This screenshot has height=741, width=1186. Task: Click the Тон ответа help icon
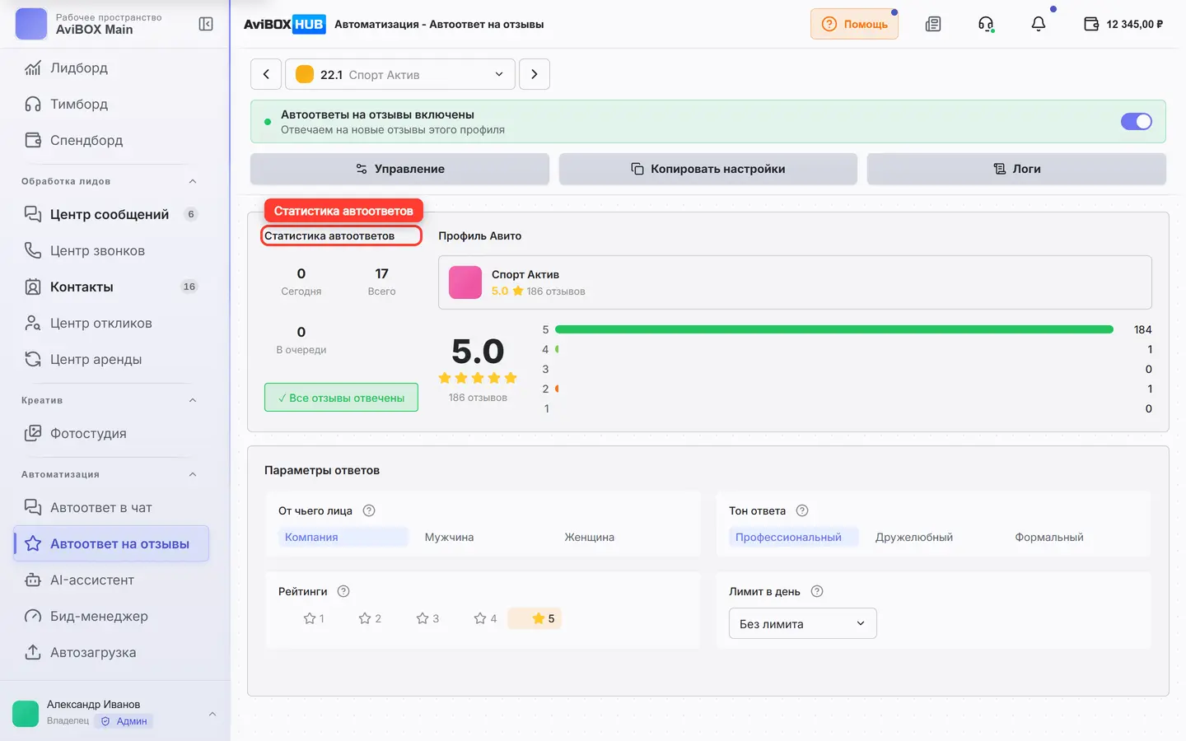(x=802, y=510)
